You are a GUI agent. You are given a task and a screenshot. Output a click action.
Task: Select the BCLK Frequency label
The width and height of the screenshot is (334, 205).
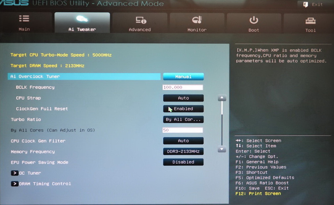pos(35,87)
